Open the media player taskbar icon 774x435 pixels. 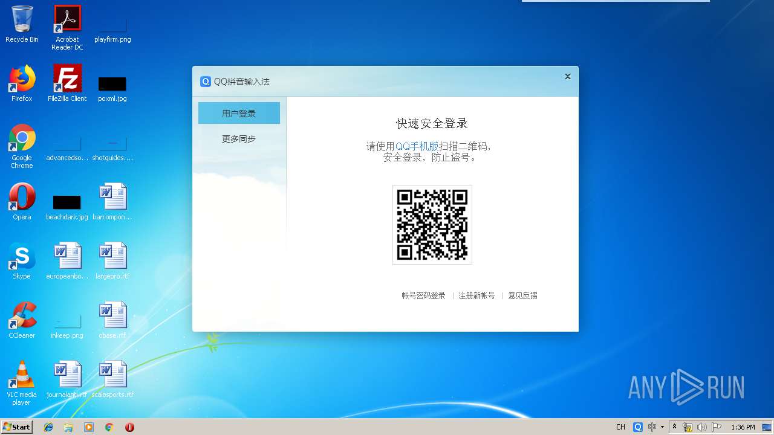89,427
